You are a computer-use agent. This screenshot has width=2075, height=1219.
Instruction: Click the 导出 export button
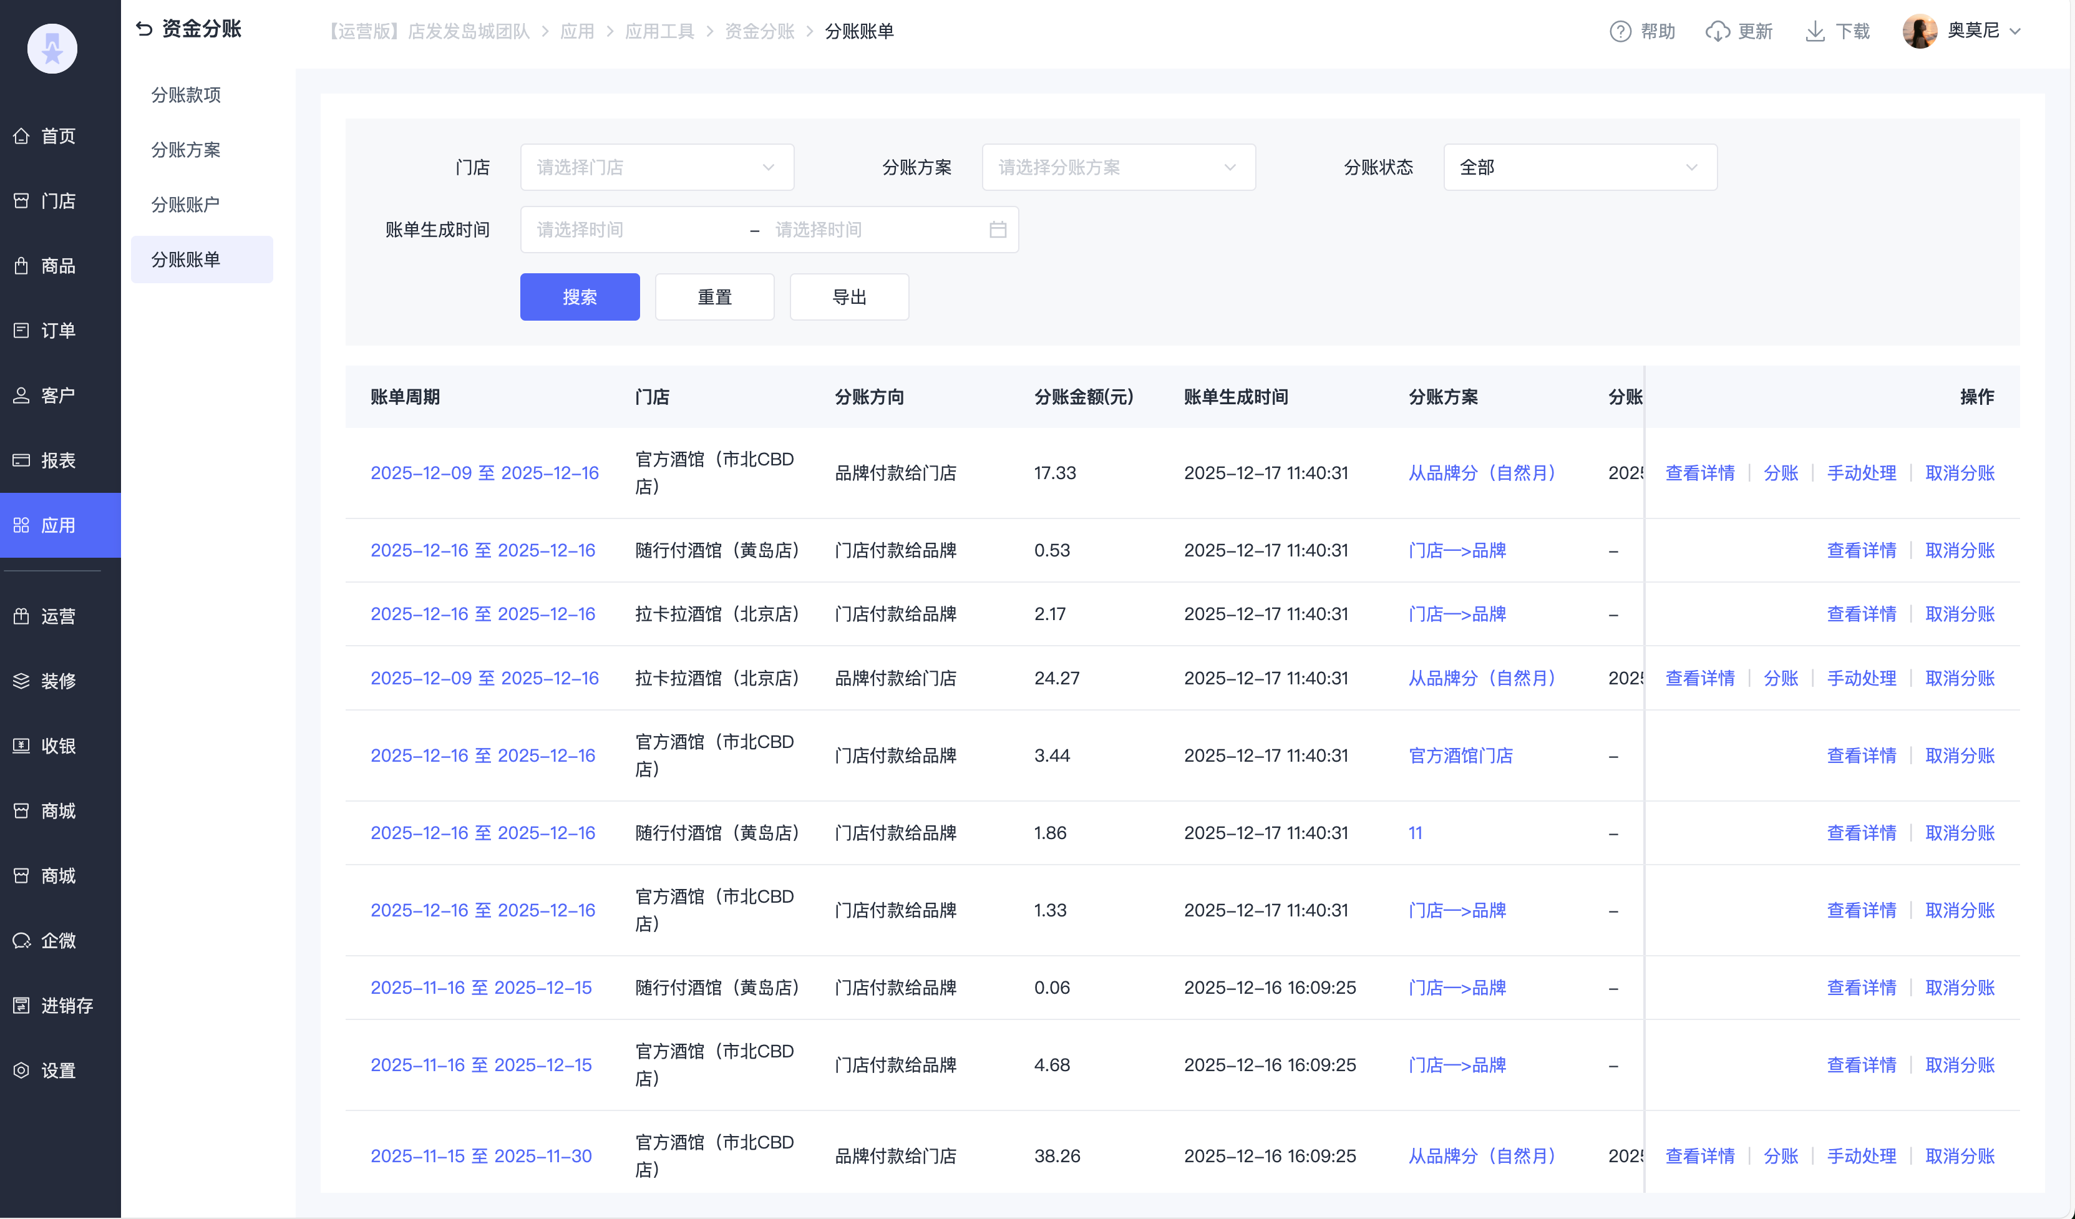pyautogui.click(x=849, y=298)
